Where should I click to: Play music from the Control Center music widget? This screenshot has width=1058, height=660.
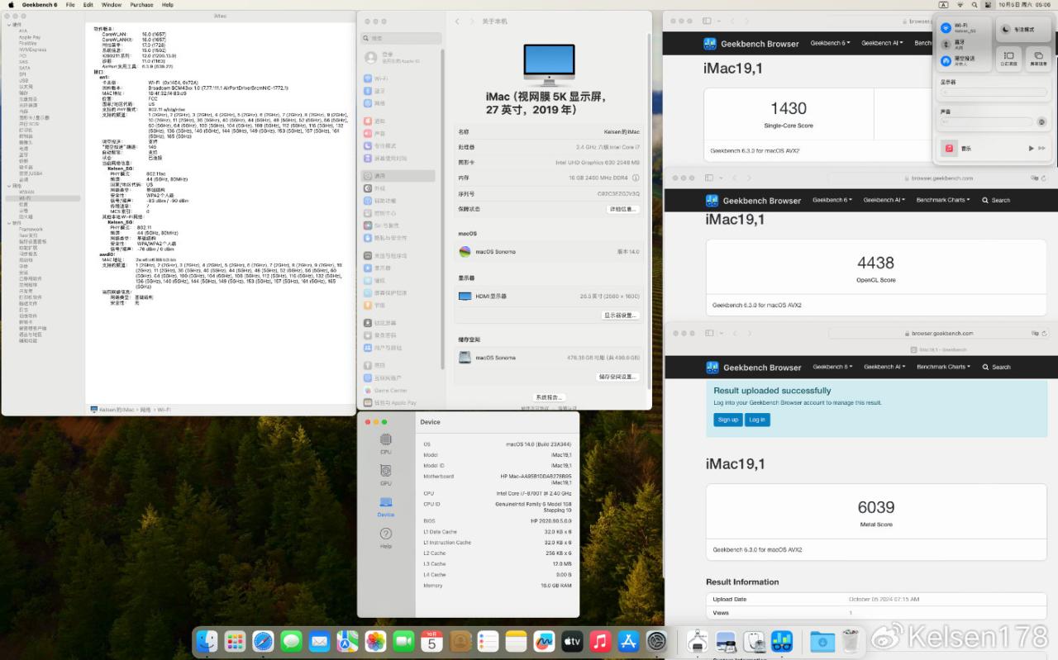pyautogui.click(x=1031, y=148)
